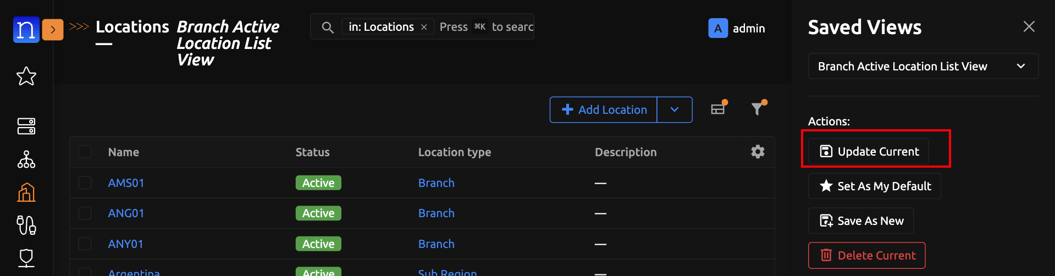Open the cables connector icon in sidebar

tap(26, 225)
